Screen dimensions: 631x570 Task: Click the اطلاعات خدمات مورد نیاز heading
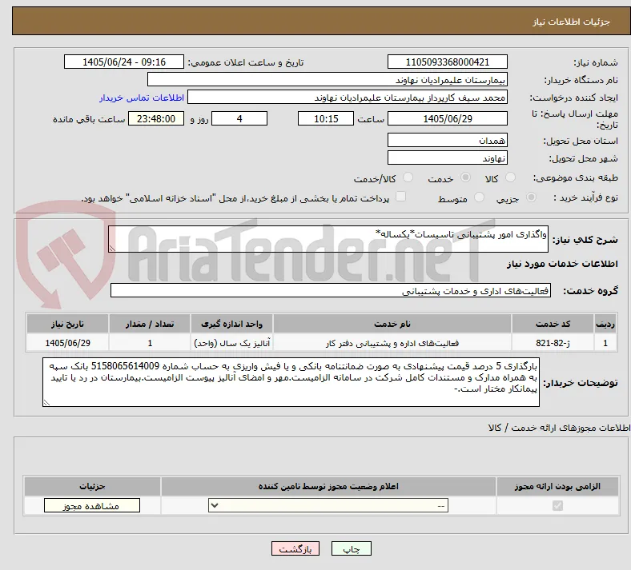coord(562,264)
